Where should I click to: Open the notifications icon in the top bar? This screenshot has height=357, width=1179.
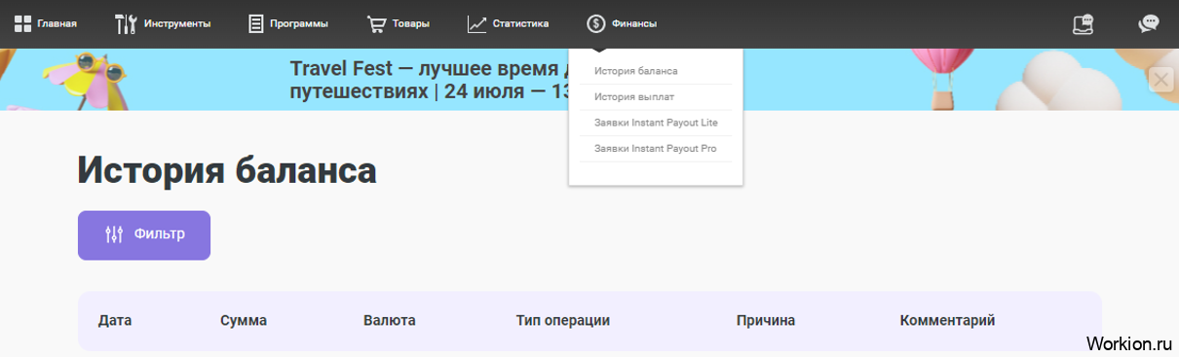coord(1083,23)
